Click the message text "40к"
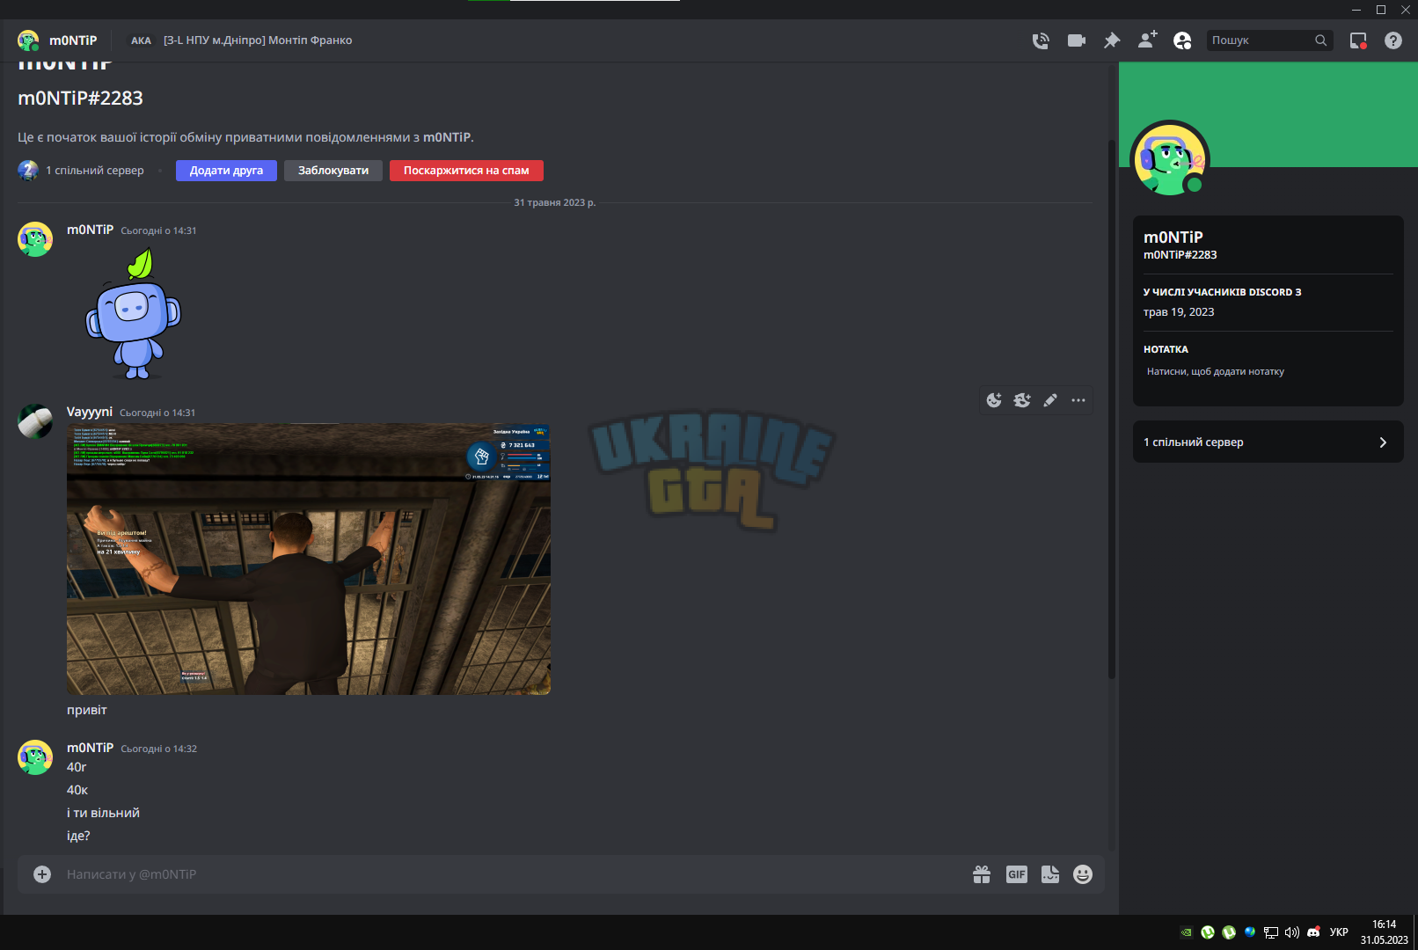Viewport: 1418px width, 950px height. 77,790
